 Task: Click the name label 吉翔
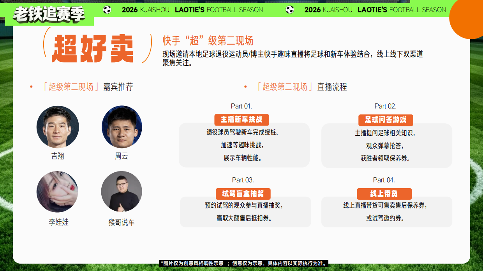tap(58, 156)
